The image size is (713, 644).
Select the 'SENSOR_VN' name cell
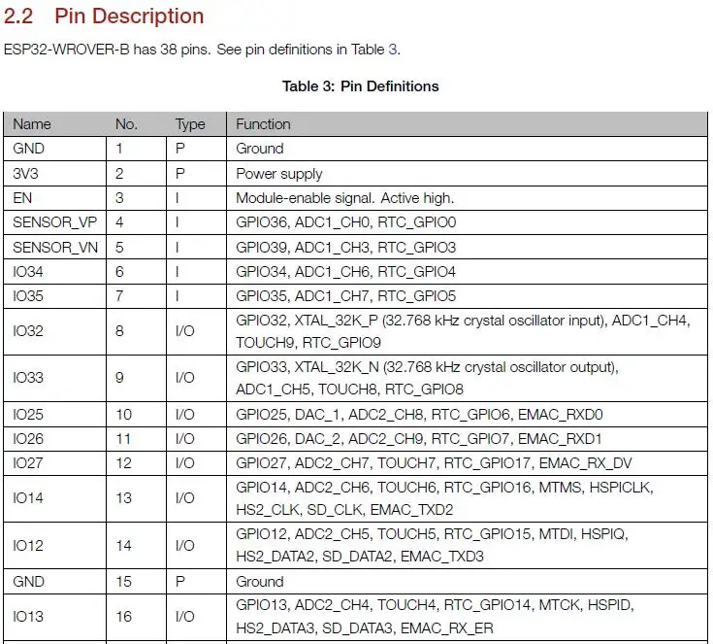coord(54,247)
